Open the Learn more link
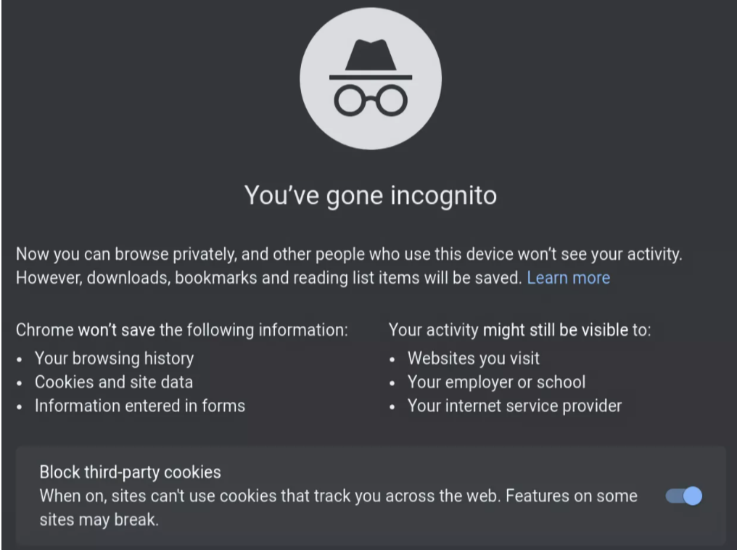Screen dimensions: 737x550 point(568,278)
